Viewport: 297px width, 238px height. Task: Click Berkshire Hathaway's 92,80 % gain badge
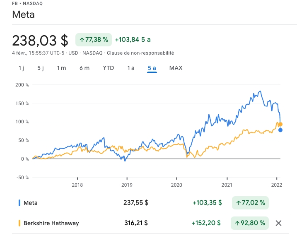[x=250, y=223]
